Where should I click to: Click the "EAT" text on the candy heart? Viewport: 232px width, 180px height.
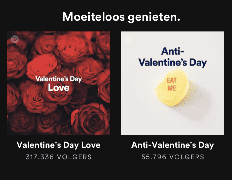click(x=172, y=80)
